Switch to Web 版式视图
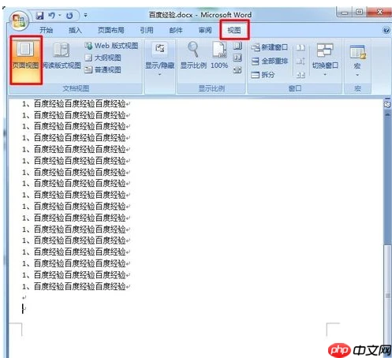This screenshot has height=358, width=392. point(111,46)
